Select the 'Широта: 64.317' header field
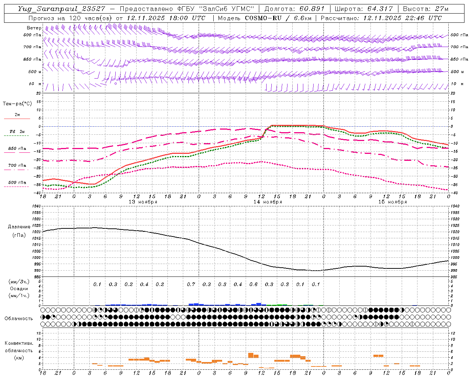The height and width of the screenshot is (376, 470). [364, 9]
